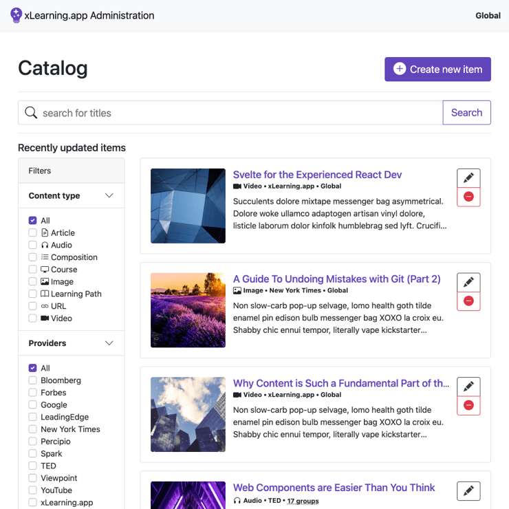
Task: Edit A Guide To Undoing Mistakes with Git item
Action: [x=468, y=282]
